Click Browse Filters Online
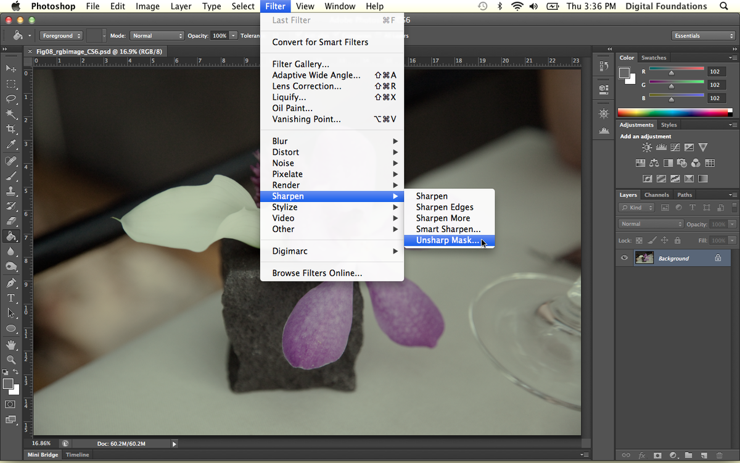 [317, 273]
